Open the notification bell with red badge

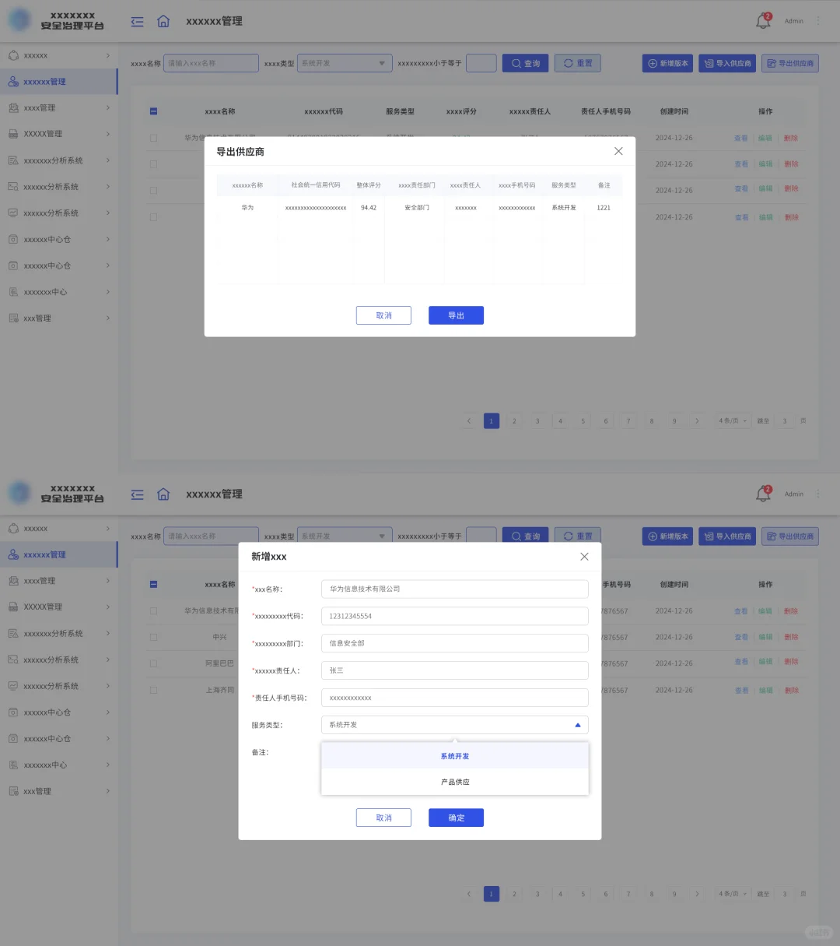pyautogui.click(x=762, y=21)
